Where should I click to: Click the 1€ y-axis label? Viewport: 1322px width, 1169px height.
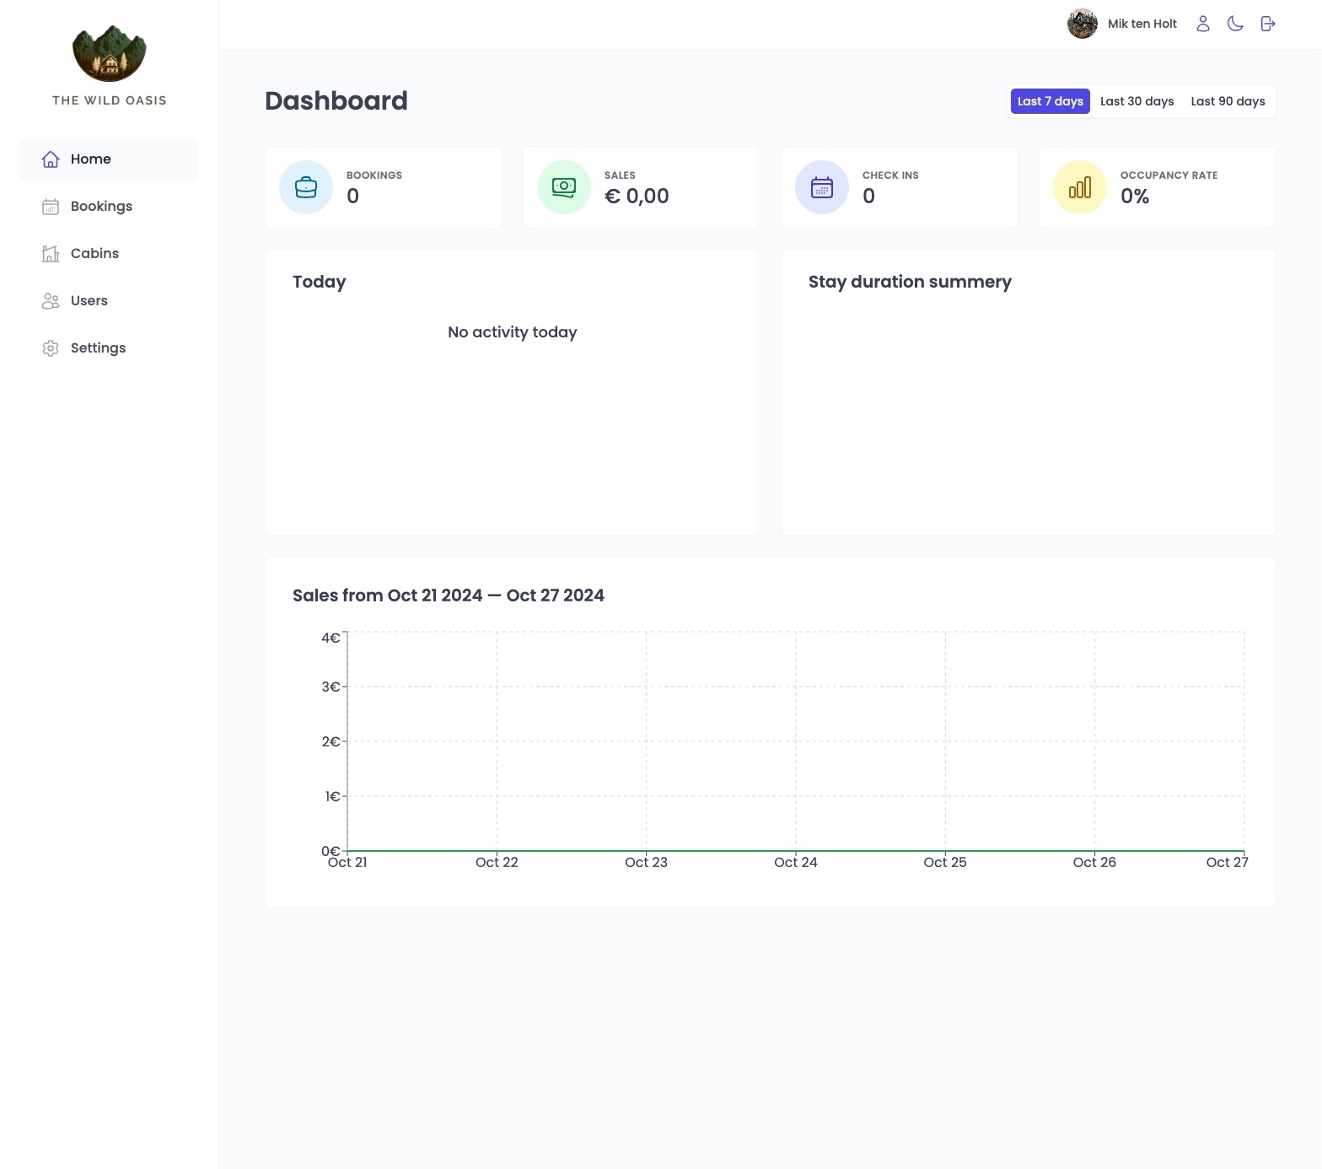332,796
